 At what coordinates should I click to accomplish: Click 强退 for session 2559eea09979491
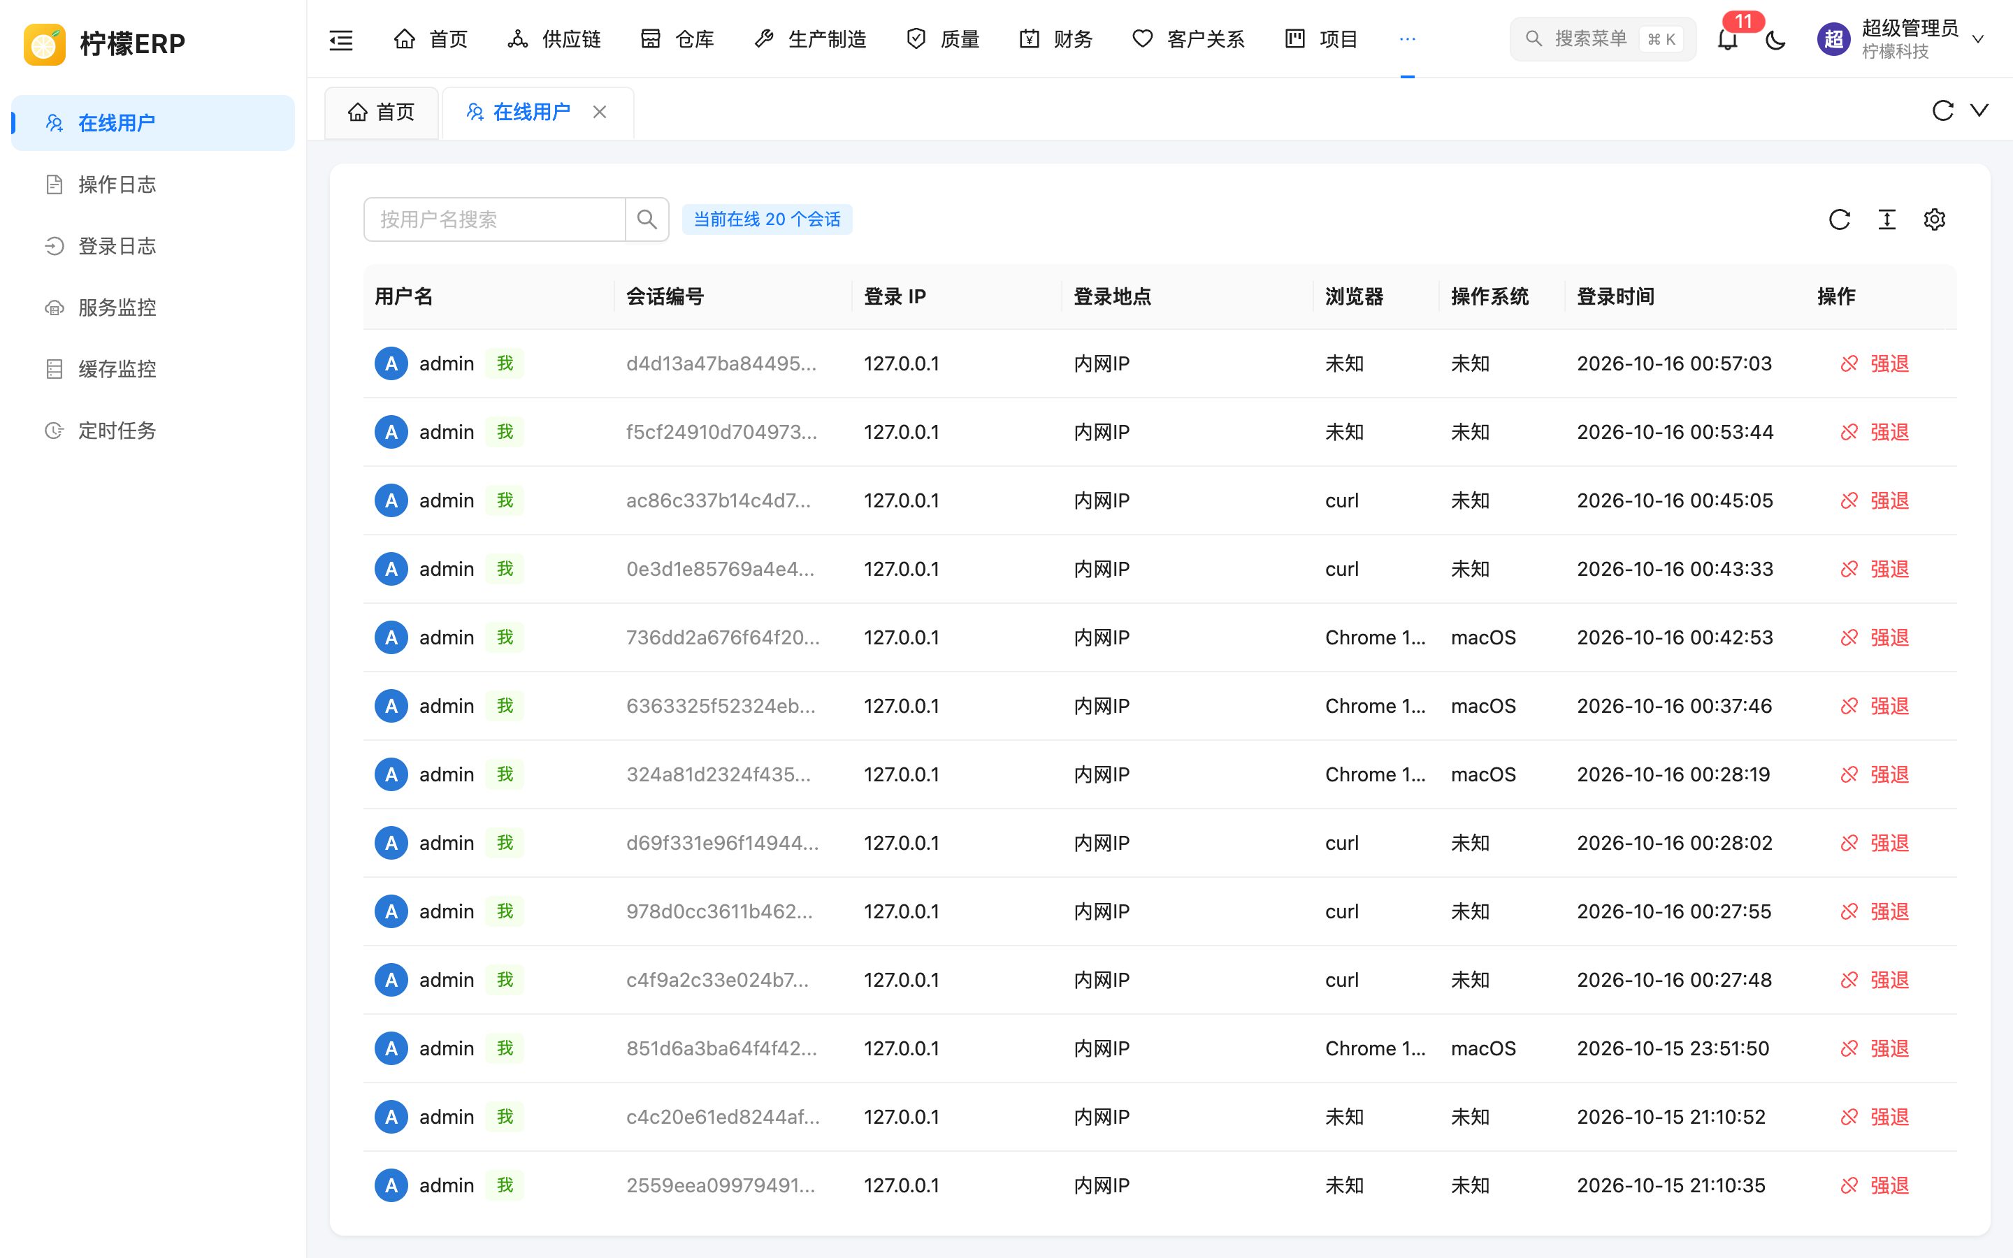(x=1874, y=1185)
